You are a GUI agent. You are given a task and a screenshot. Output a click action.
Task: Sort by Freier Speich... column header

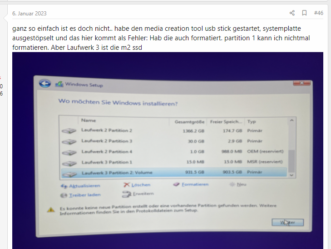pyautogui.click(x=226, y=122)
